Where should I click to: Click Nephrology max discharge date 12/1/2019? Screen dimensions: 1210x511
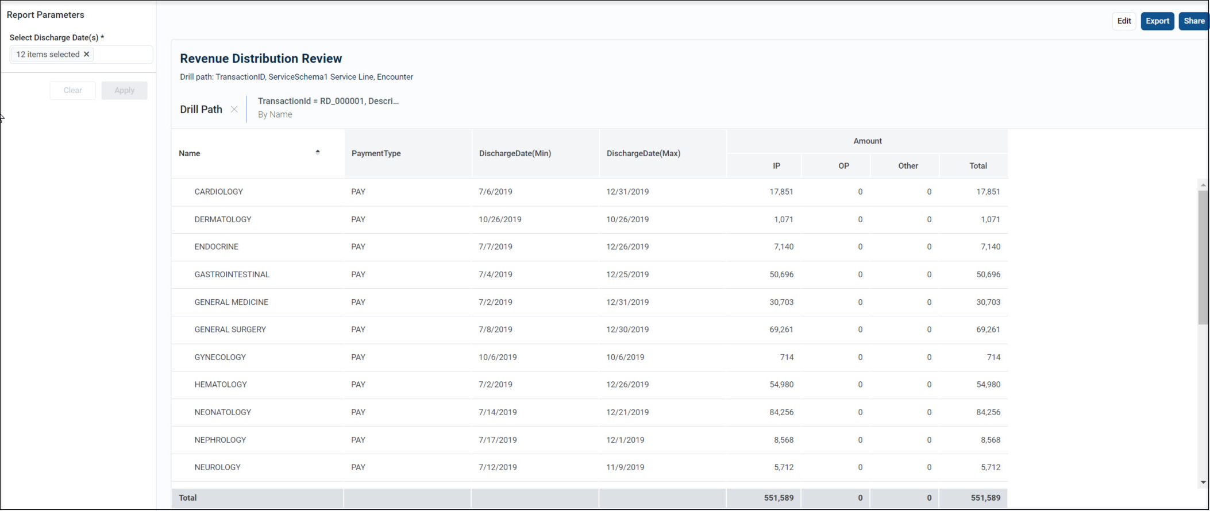(625, 440)
